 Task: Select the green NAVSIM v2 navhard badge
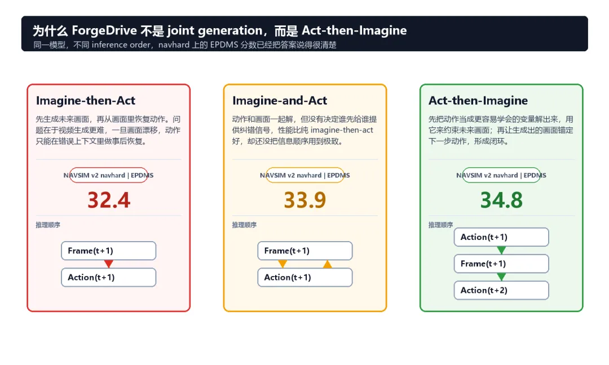tap(501, 175)
